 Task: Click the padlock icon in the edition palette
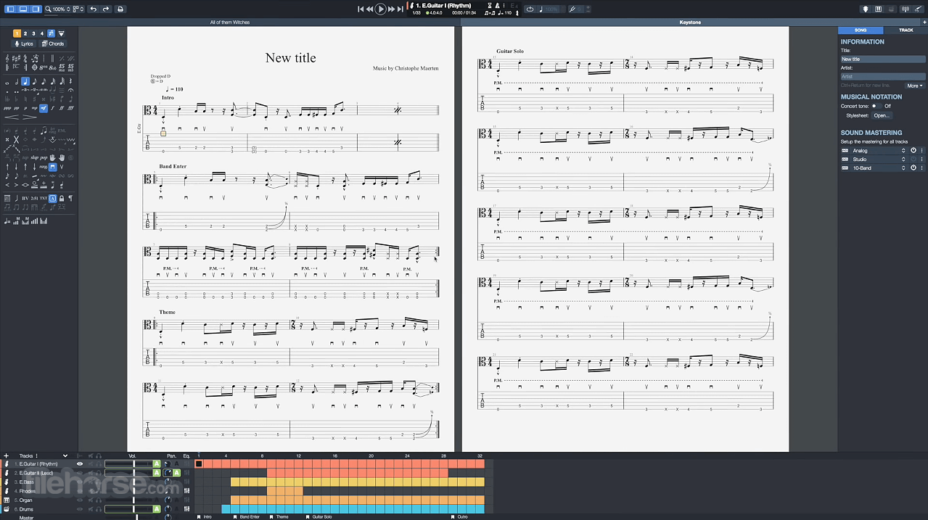point(62,198)
